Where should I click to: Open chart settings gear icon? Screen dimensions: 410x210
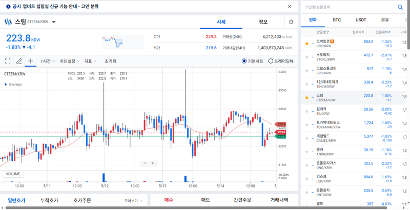291,22
